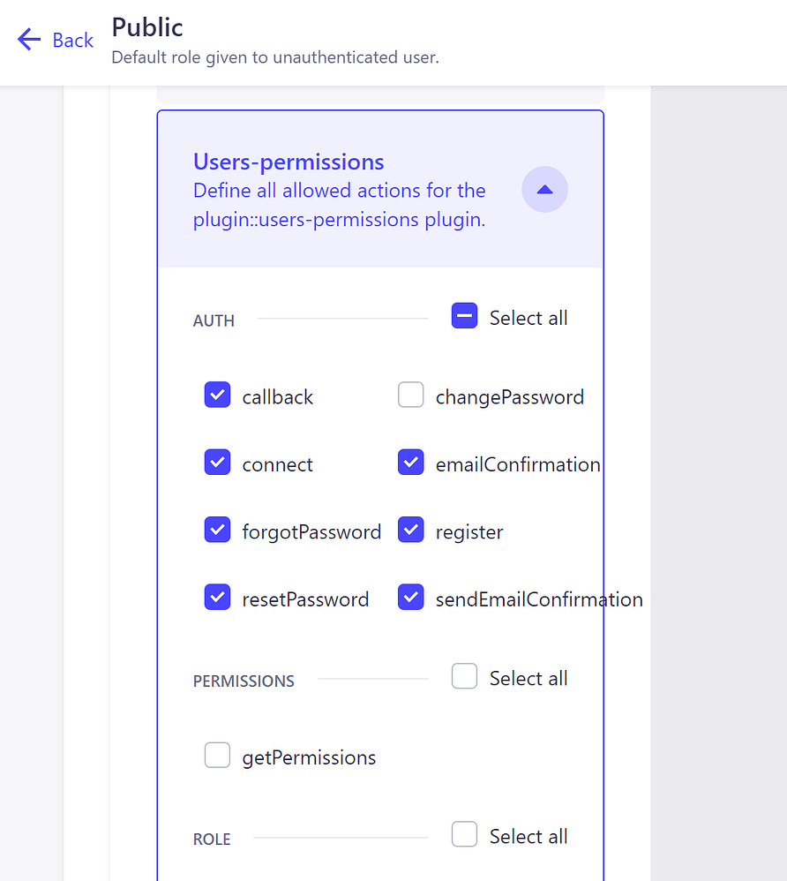
Task: Click the AUTH section label
Action: pos(213,320)
